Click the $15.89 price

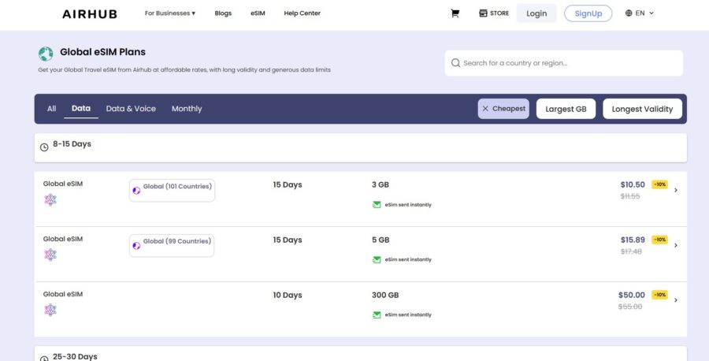coord(633,240)
